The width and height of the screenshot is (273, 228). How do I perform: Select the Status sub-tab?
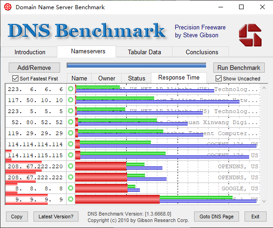click(137, 78)
